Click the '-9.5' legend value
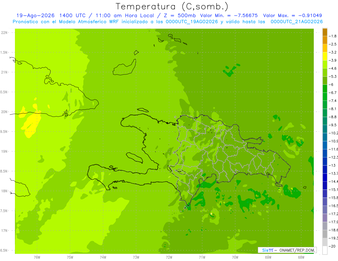The height and width of the screenshot is (261, 338). pos(333,125)
